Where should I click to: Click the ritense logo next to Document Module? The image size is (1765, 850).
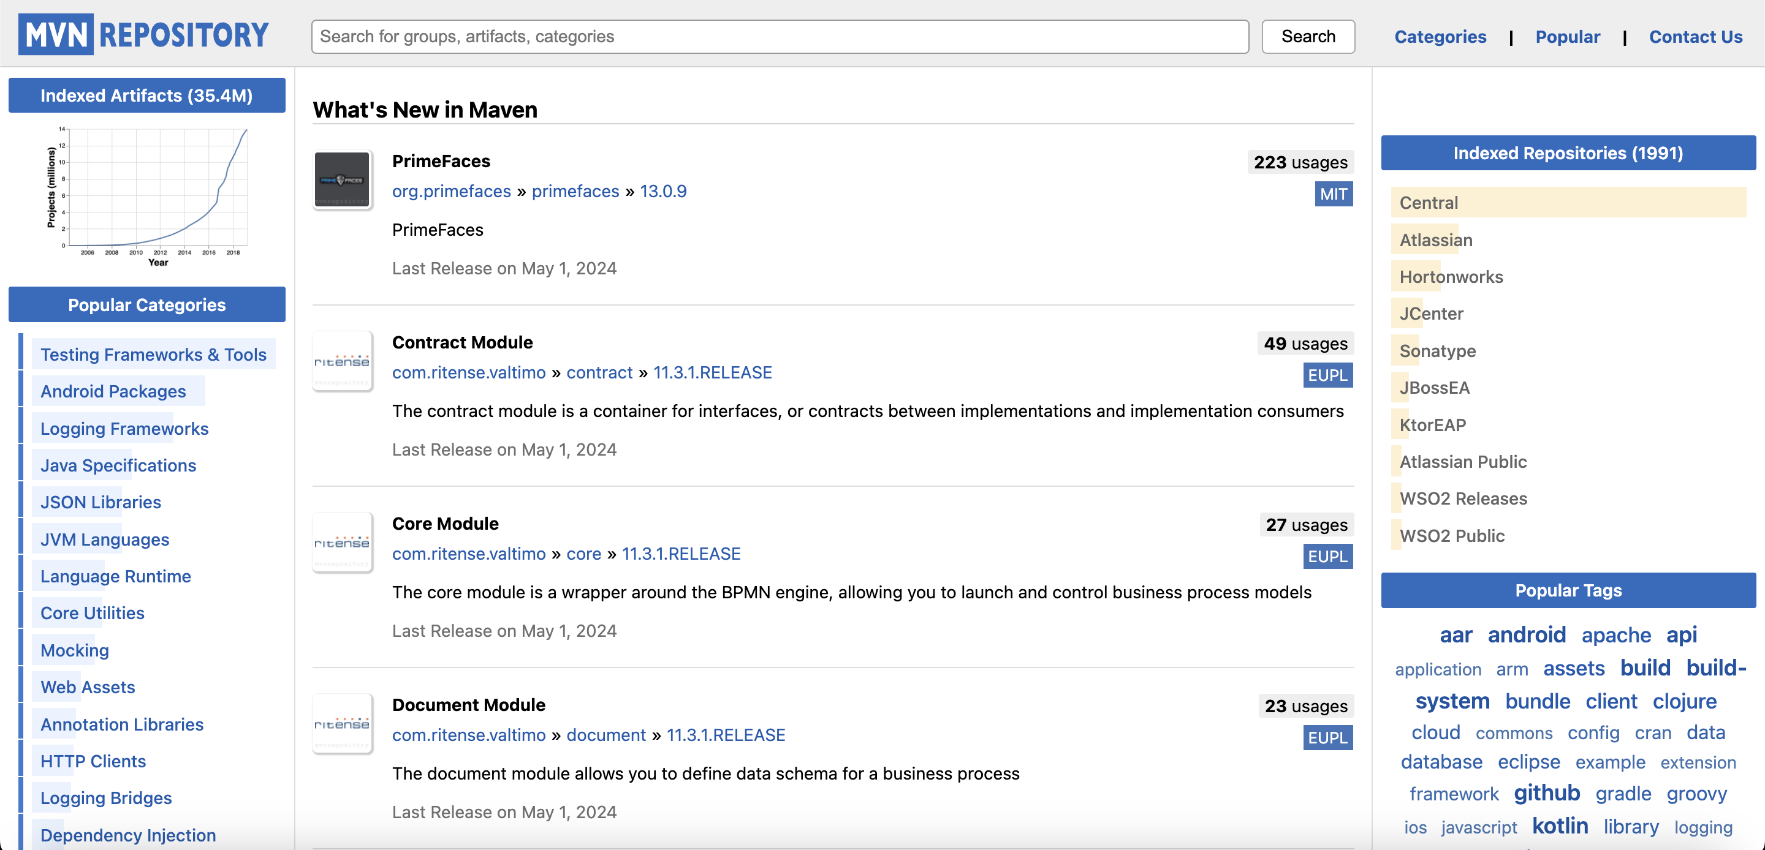pos(342,723)
